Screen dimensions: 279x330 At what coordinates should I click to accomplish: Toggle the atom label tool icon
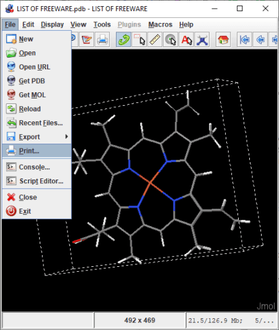(x=186, y=40)
